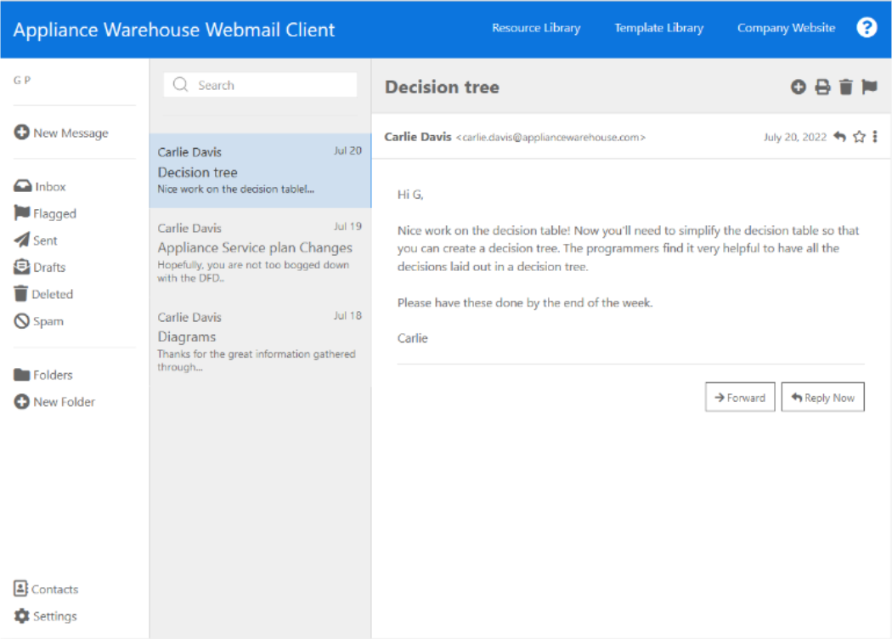Delete email using trash icon in header

(x=846, y=87)
